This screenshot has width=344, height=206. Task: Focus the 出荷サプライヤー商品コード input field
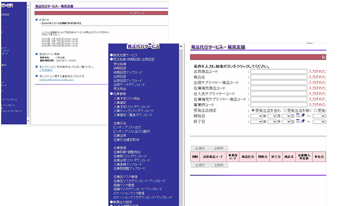(279, 82)
